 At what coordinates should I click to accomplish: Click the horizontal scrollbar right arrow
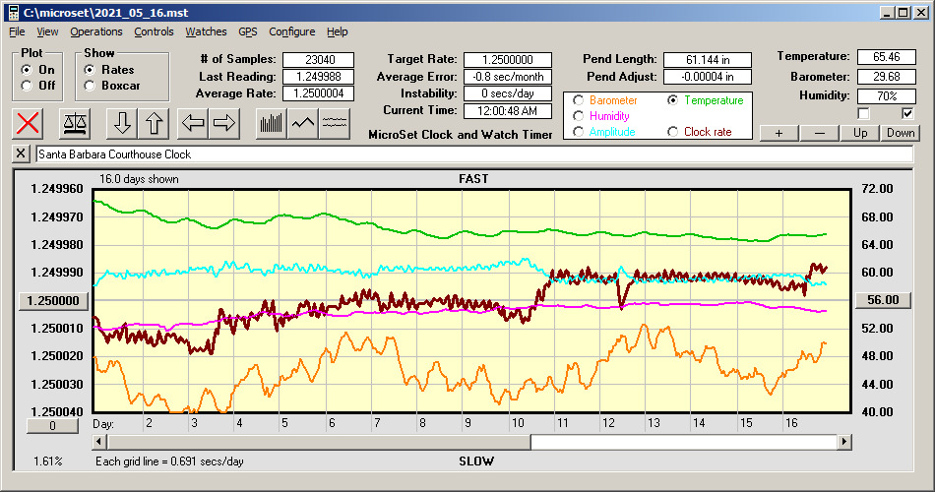pyautogui.click(x=843, y=442)
